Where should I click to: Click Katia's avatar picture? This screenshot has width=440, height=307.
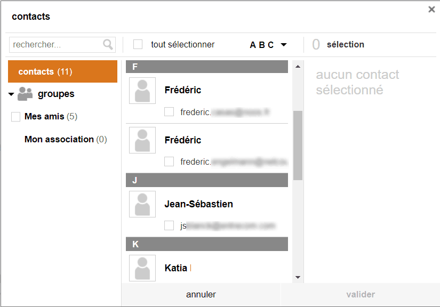point(142,268)
